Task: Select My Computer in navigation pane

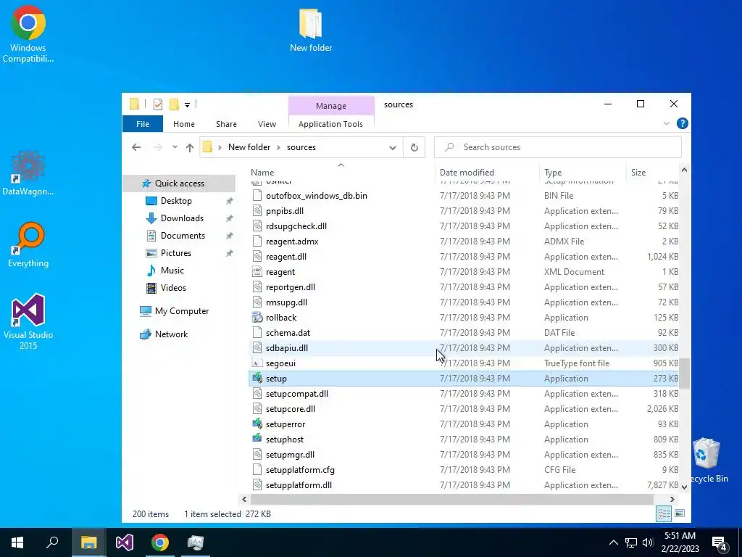Action: coord(182,311)
